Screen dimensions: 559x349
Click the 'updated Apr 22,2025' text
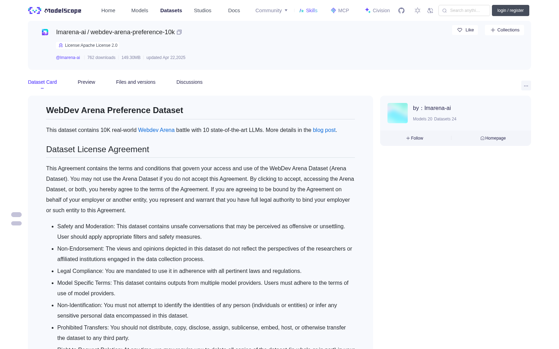[166, 58]
